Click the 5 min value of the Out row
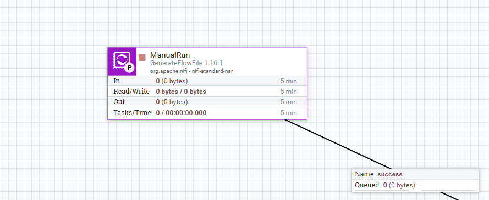This screenshot has width=489, height=200. (x=288, y=102)
